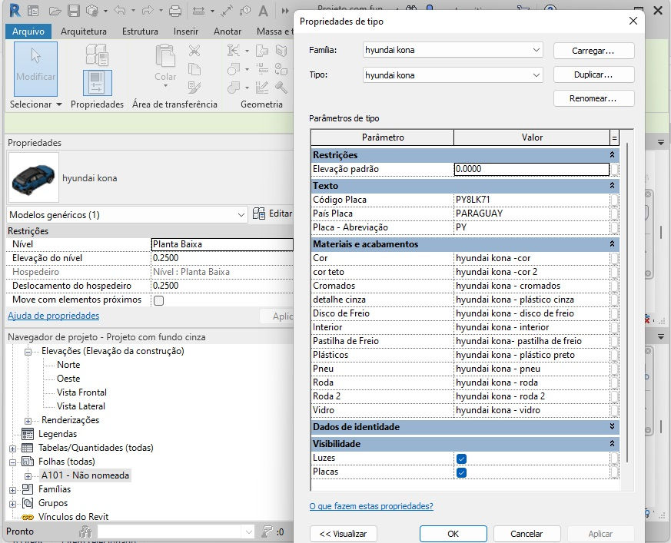Click the Renomear... button
Viewport: 671px width, 543px height.
coord(593,98)
